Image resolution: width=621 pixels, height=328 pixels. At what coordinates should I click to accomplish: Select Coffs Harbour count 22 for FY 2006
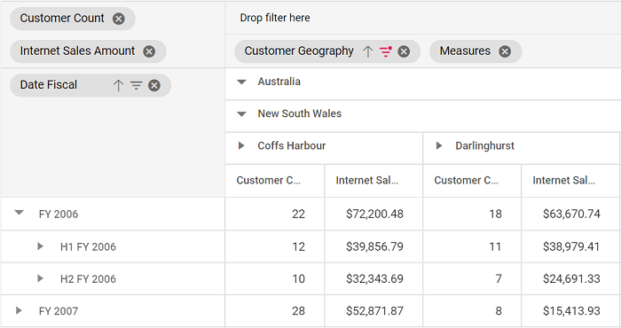[x=299, y=214]
